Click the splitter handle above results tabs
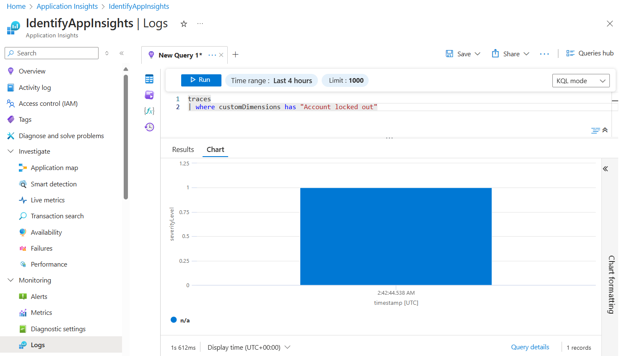 pos(389,138)
